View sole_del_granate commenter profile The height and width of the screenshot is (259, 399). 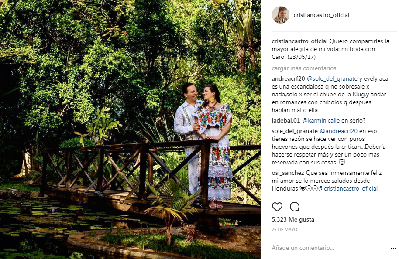[295, 131]
